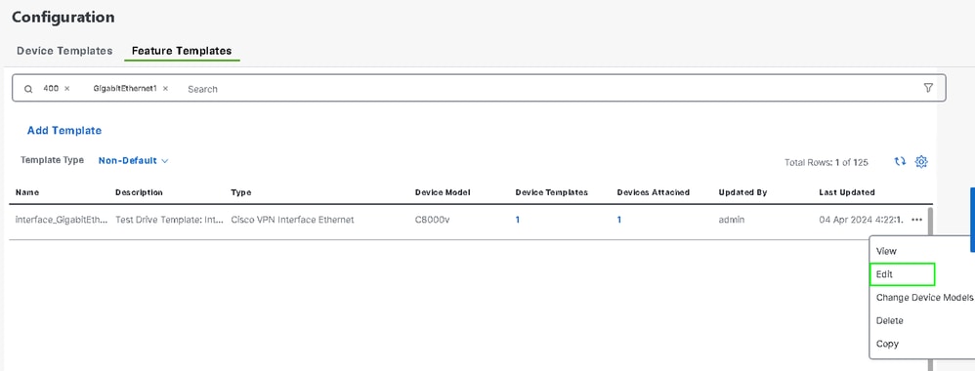Remove the GigabitEthernet1 search tag
975x371 pixels.
tap(165, 88)
